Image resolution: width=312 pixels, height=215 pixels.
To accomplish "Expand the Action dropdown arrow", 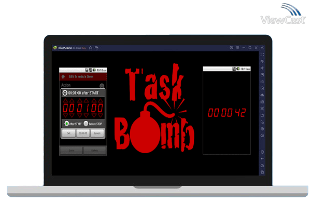I will tap(102, 86).
